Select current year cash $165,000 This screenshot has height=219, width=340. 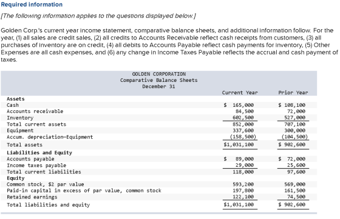(x=239, y=105)
